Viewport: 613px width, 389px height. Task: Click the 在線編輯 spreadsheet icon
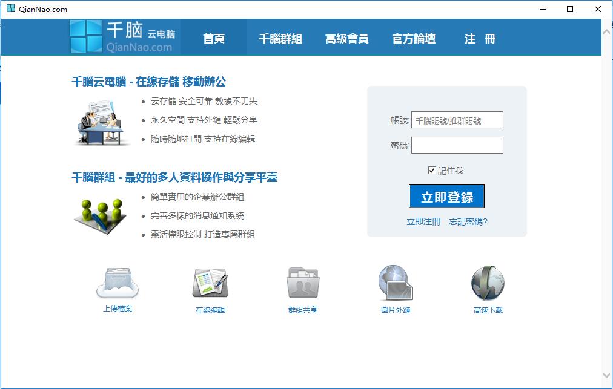pyautogui.click(x=210, y=283)
